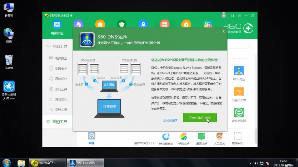Minimize the 360安全卫士 main window
Viewport: 298px width, 167px height.
(246, 16)
